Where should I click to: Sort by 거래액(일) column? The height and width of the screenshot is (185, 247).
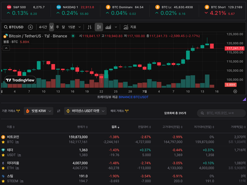coord(238,127)
